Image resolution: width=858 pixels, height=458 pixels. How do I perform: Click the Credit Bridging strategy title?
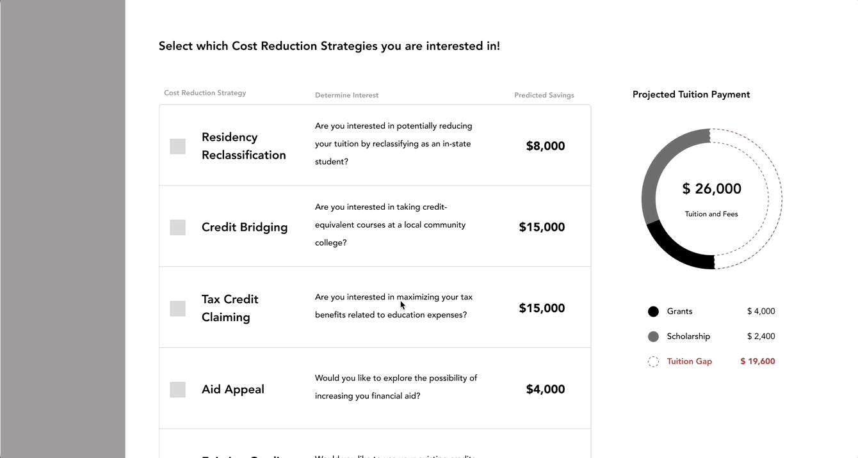(x=245, y=227)
